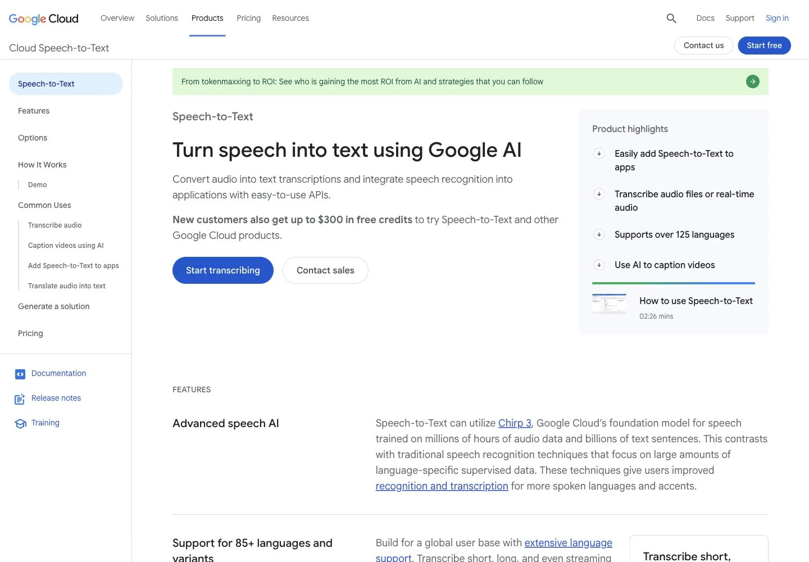Screen dimensions: 809x562
Task: Jump to Common Uses section
Action: [x=44, y=205]
